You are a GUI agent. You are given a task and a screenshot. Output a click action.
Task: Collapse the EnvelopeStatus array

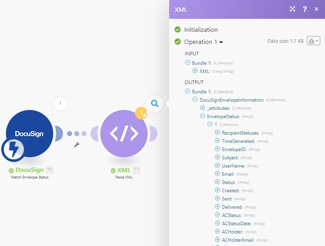click(202, 116)
